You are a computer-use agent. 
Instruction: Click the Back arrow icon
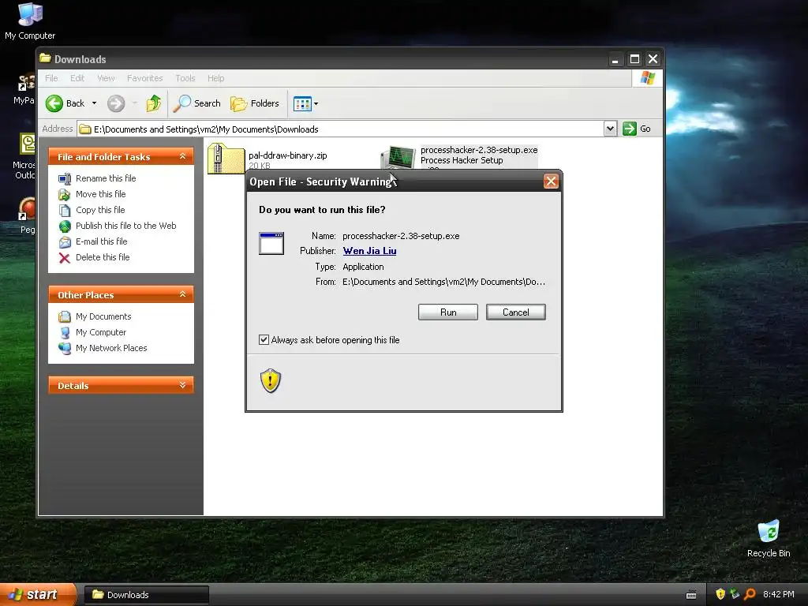(54, 103)
